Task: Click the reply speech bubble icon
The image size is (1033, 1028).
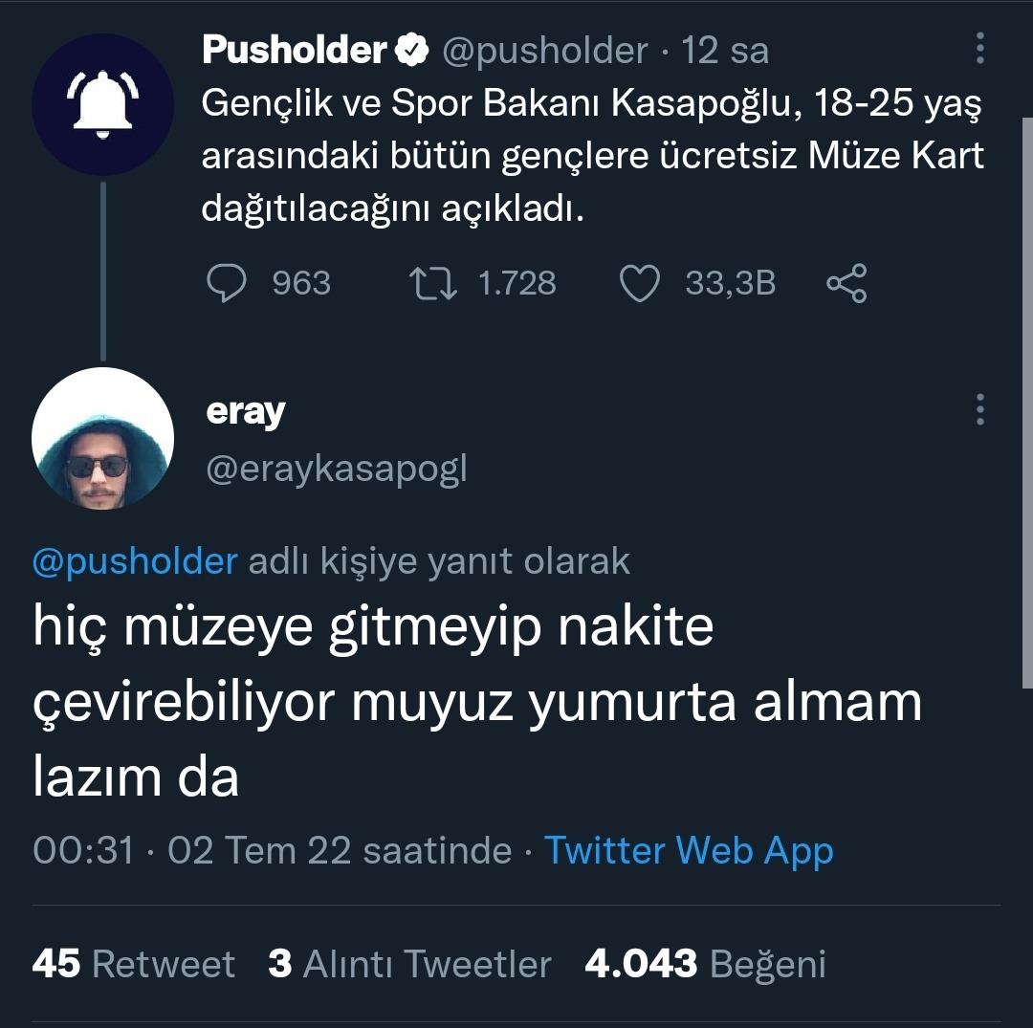Action: coord(227,283)
